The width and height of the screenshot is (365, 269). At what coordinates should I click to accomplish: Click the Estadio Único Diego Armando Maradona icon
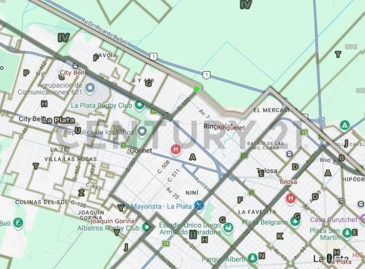228,228
